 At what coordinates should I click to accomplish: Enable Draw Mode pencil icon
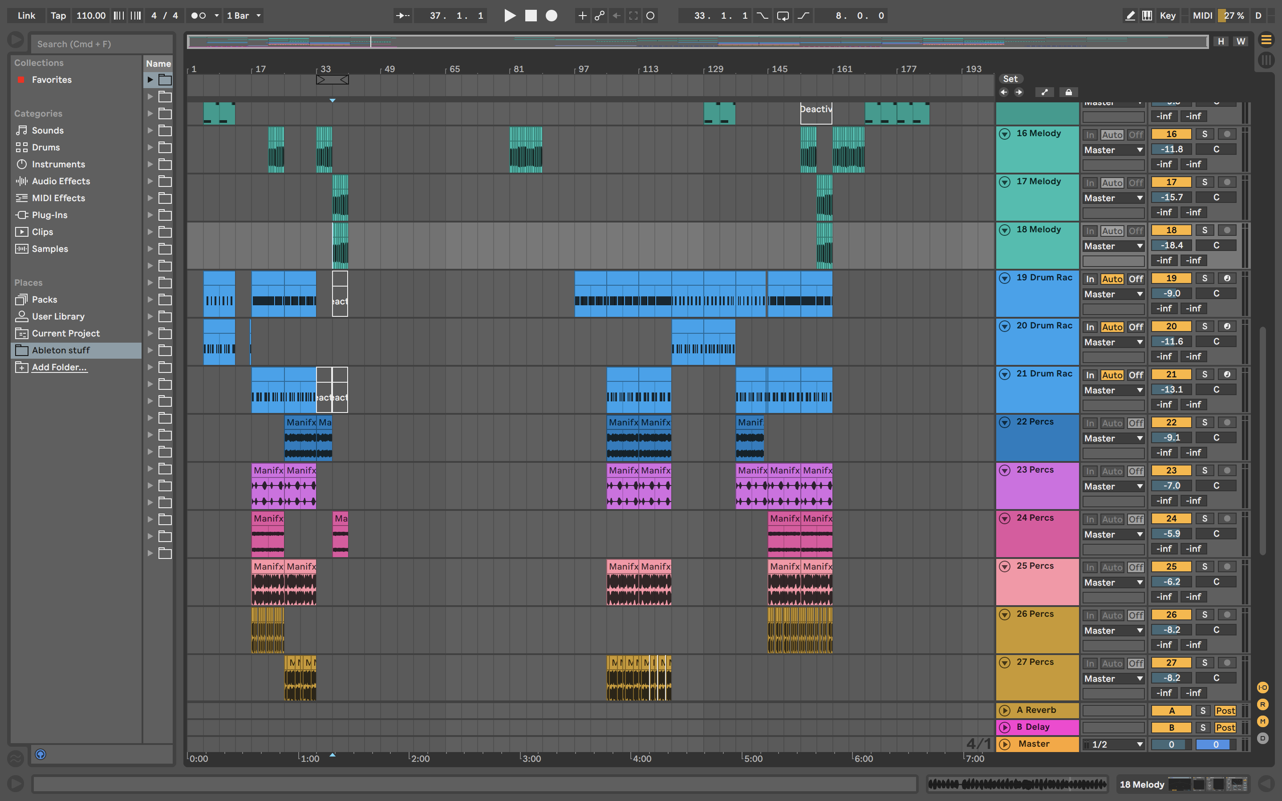click(x=1130, y=16)
